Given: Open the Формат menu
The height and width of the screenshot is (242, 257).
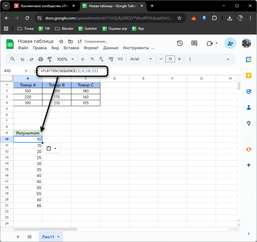Looking at the screenshot, I should pos(91,48).
